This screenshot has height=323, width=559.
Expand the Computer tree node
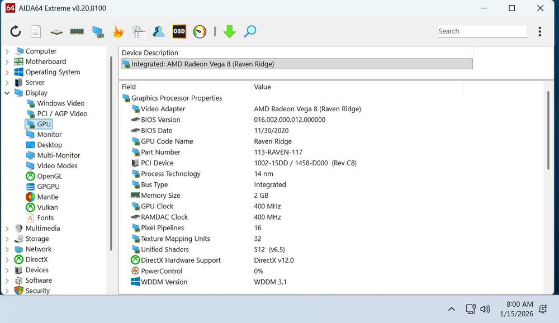click(x=7, y=51)
